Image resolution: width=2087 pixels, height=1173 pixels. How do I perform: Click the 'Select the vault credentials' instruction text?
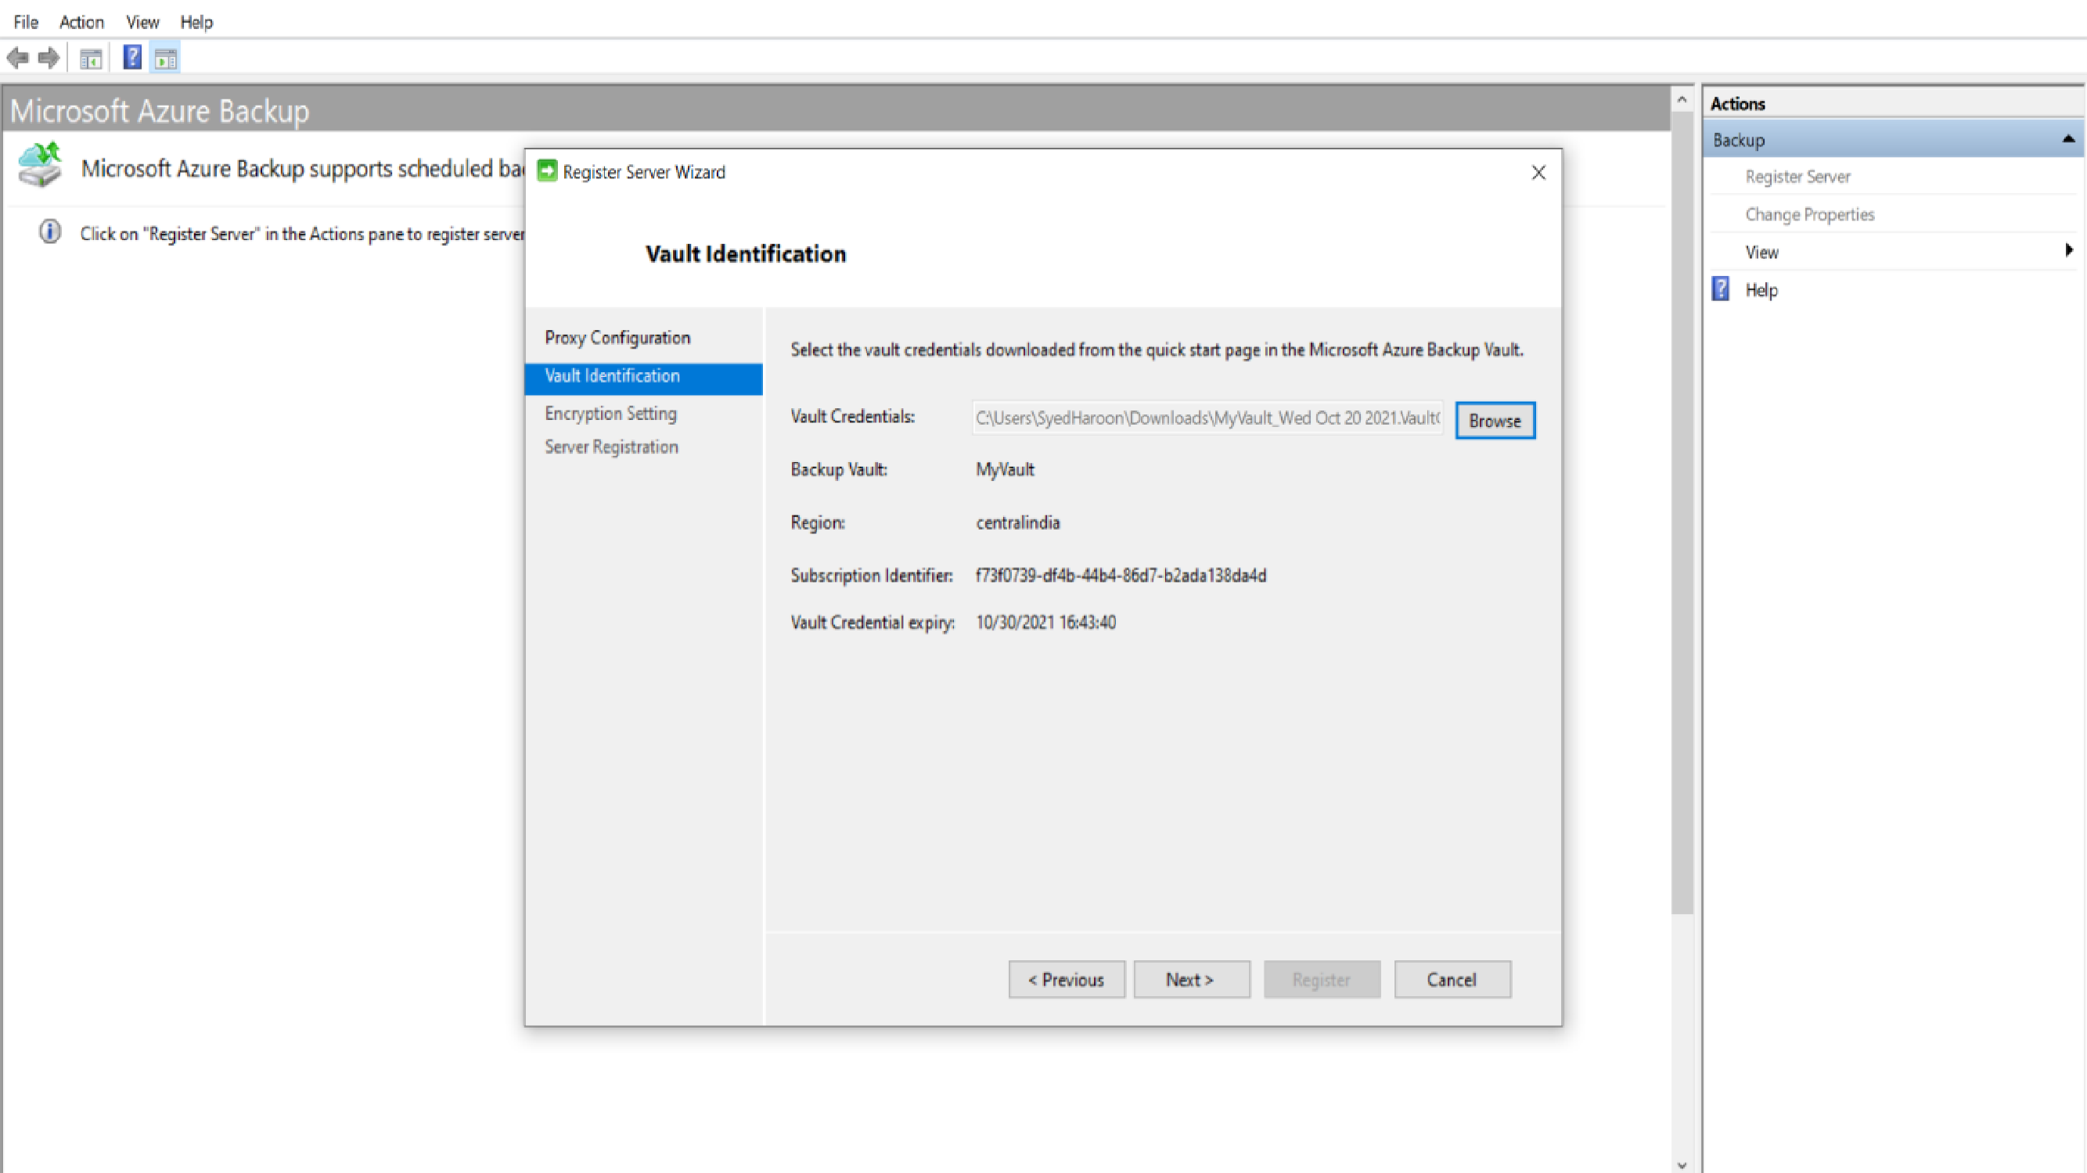[1157, 350]
